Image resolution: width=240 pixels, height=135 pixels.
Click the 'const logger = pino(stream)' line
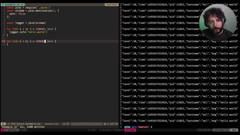(x=26, y=23)
